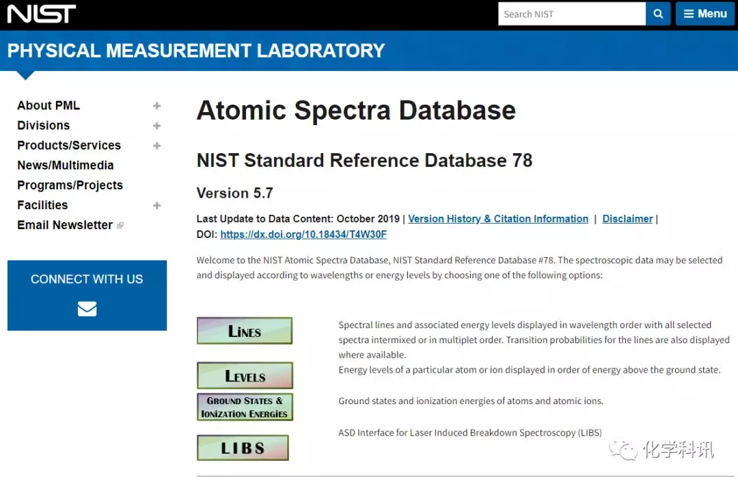
Task: Follow the dx.doi.org DOI link
Action: click(303, 235)
